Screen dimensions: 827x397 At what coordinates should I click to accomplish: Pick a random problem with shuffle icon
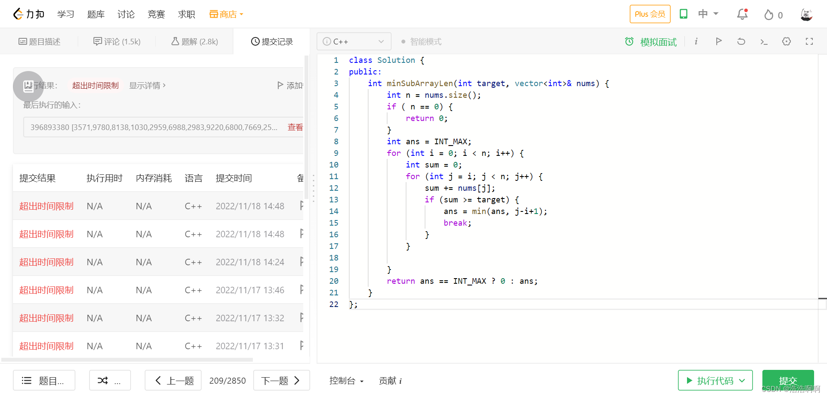click(x=103, y=380)
